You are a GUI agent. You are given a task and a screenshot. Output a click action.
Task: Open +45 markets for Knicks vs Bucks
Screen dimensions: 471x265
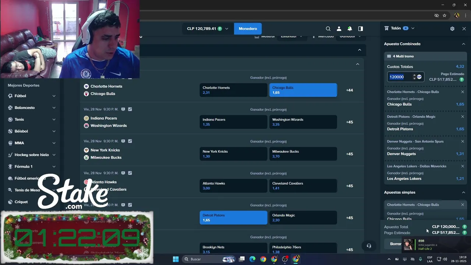[x=350, y=154]
